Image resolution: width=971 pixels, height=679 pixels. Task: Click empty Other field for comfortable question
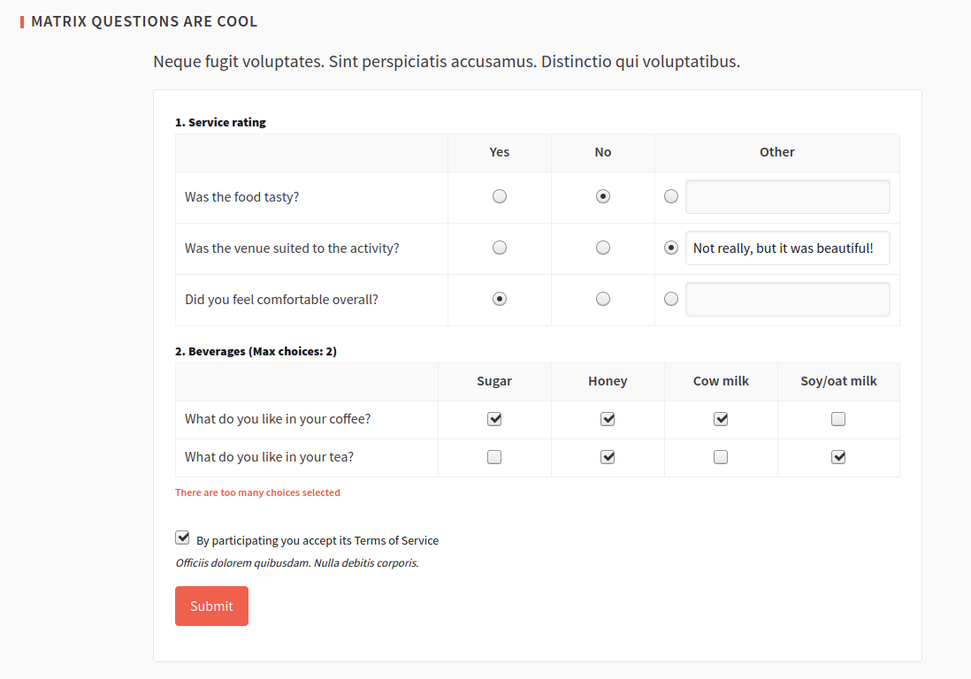tap(787, 300)
